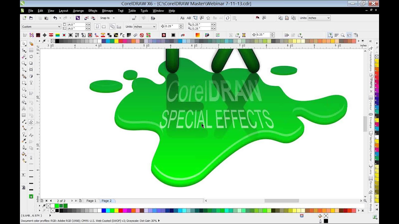Viewport: 399px width, 224px height.
Task: Jump to the first page button
Action: point(46,201)
